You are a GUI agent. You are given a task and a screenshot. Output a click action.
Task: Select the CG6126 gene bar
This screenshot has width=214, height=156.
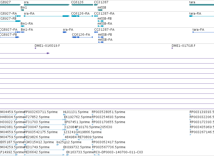82,5
